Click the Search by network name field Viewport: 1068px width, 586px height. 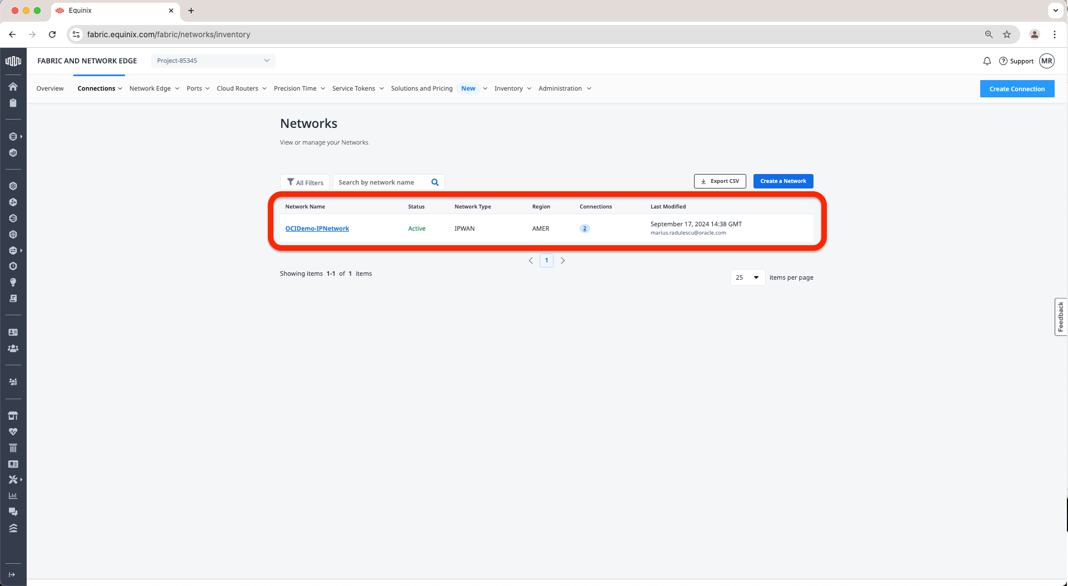(x=381, y=182)
